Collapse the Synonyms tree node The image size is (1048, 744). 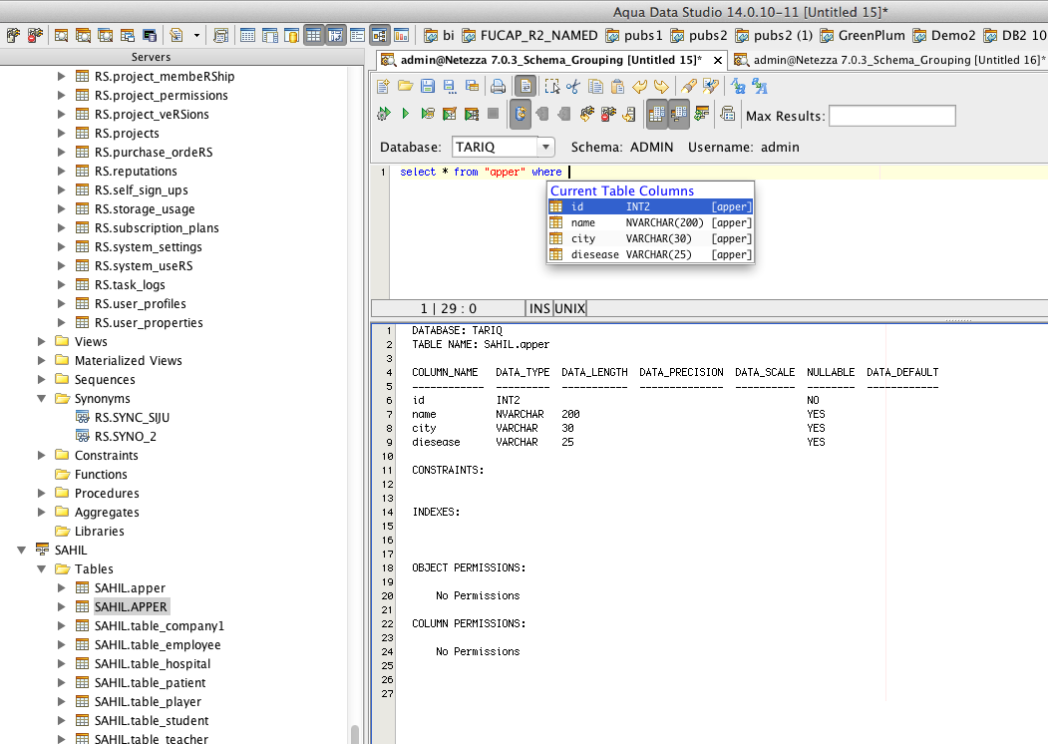(42, 399)
